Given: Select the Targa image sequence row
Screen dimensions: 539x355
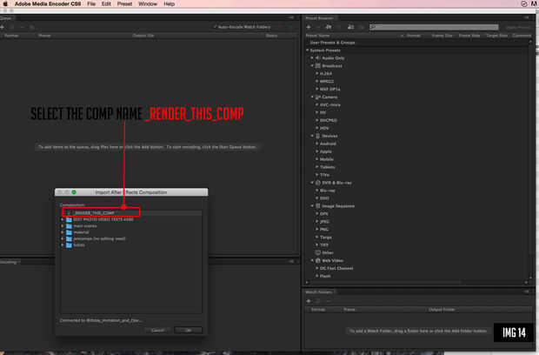Looking at the screenshot, I should point(417,237).
